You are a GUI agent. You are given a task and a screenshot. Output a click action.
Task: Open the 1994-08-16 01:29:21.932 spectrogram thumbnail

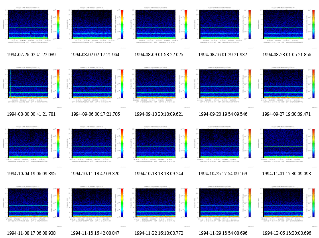pos(223,28)
